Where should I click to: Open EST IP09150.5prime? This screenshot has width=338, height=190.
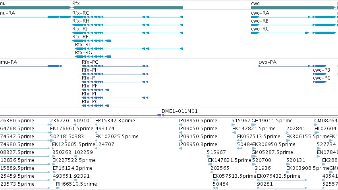tap(198, 137)
